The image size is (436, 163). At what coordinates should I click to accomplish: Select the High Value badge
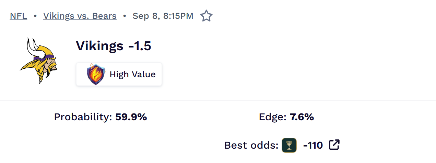coord(119,74)
